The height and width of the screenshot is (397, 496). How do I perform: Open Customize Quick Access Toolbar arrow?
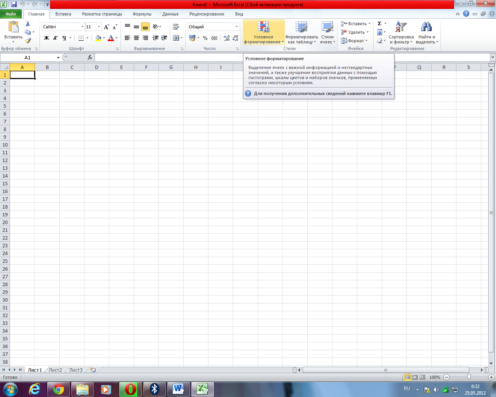[x=47, y=5]
